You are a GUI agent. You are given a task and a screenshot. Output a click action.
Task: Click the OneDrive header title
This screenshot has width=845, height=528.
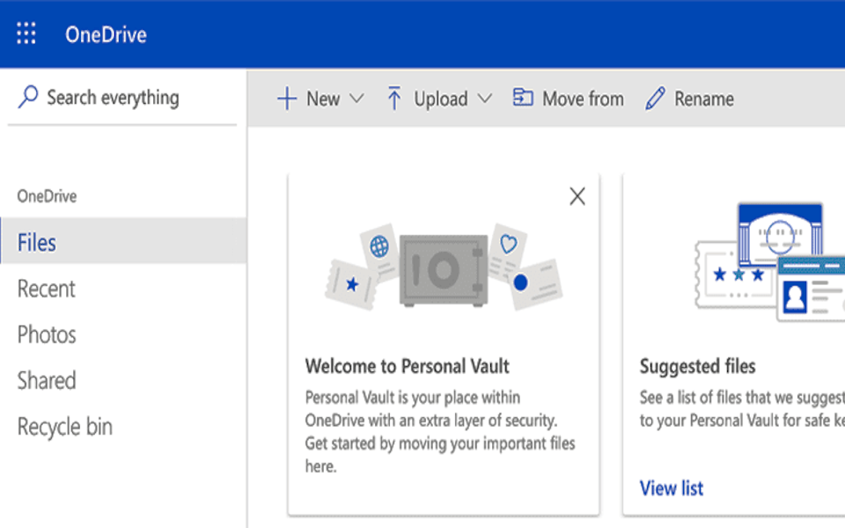pyautogui.click(x=106, y=35)
